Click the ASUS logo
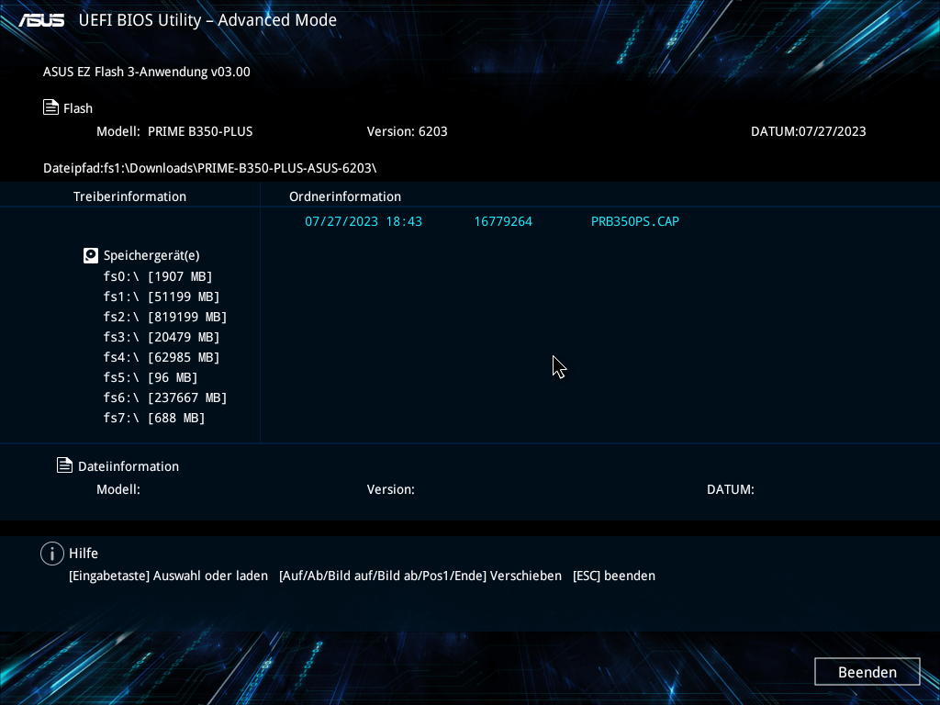This screenshot has width=940, height=705. pyautogui.click(x=41, y=20)
